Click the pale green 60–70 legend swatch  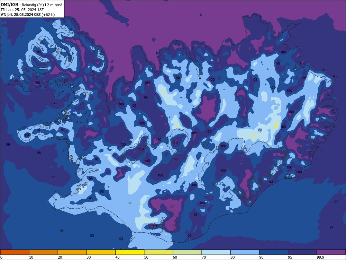tap(187, 252)
